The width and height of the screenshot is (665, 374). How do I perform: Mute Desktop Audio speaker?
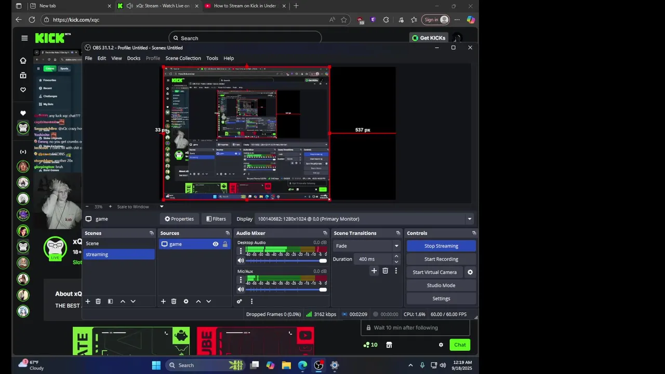[x=241, y=261]
